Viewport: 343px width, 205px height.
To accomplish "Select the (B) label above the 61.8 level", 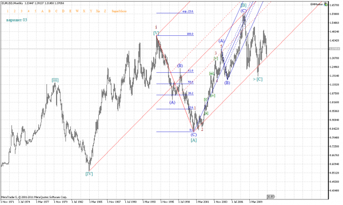I will tap(180, 65).
